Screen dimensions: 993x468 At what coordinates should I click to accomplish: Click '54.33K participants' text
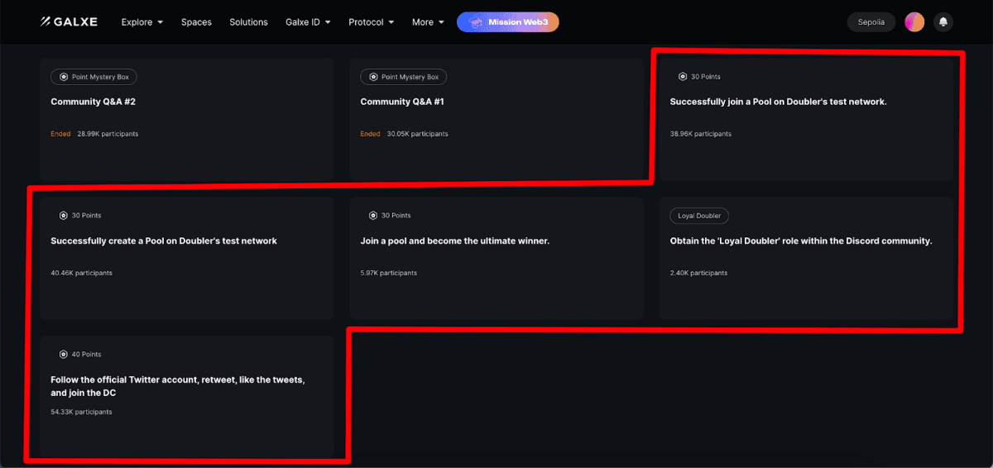81,412
